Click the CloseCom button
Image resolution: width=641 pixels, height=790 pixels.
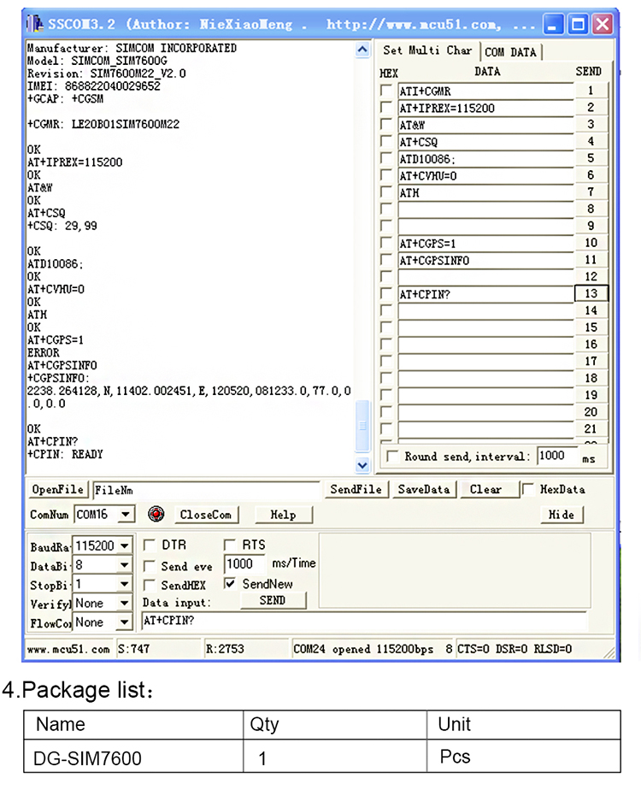pyautogui.click(x=205, y=515)
